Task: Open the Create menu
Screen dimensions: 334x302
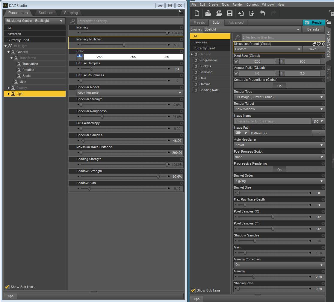Action: coord(213,4)
